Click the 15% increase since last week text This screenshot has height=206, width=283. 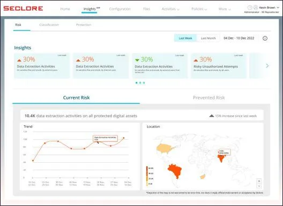pos(236,116)
